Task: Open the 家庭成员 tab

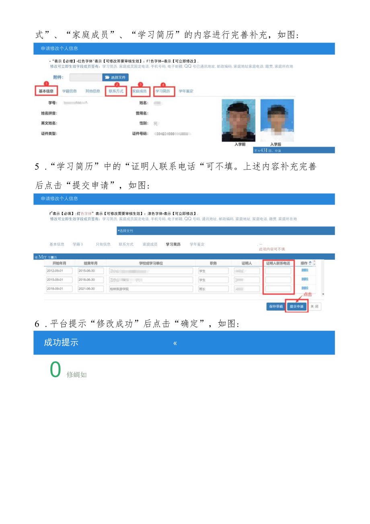Action: pyautogui.click(x=140, y=90)
